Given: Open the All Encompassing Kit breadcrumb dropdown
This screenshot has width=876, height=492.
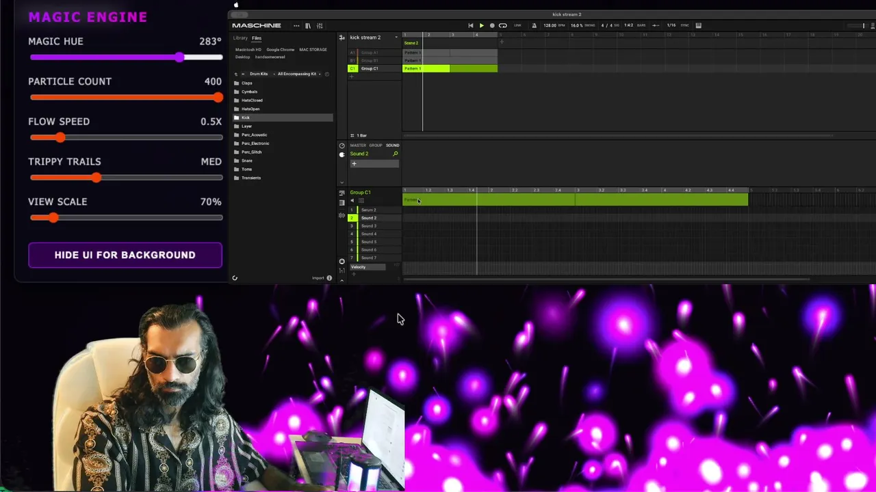Looking at the screenshot, I should (x=297, y=74).
